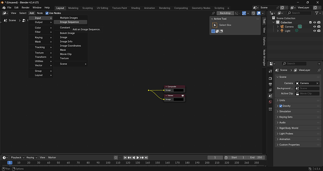
Task: Click the Viewer node monitor icon
Action: coord(183,96)
